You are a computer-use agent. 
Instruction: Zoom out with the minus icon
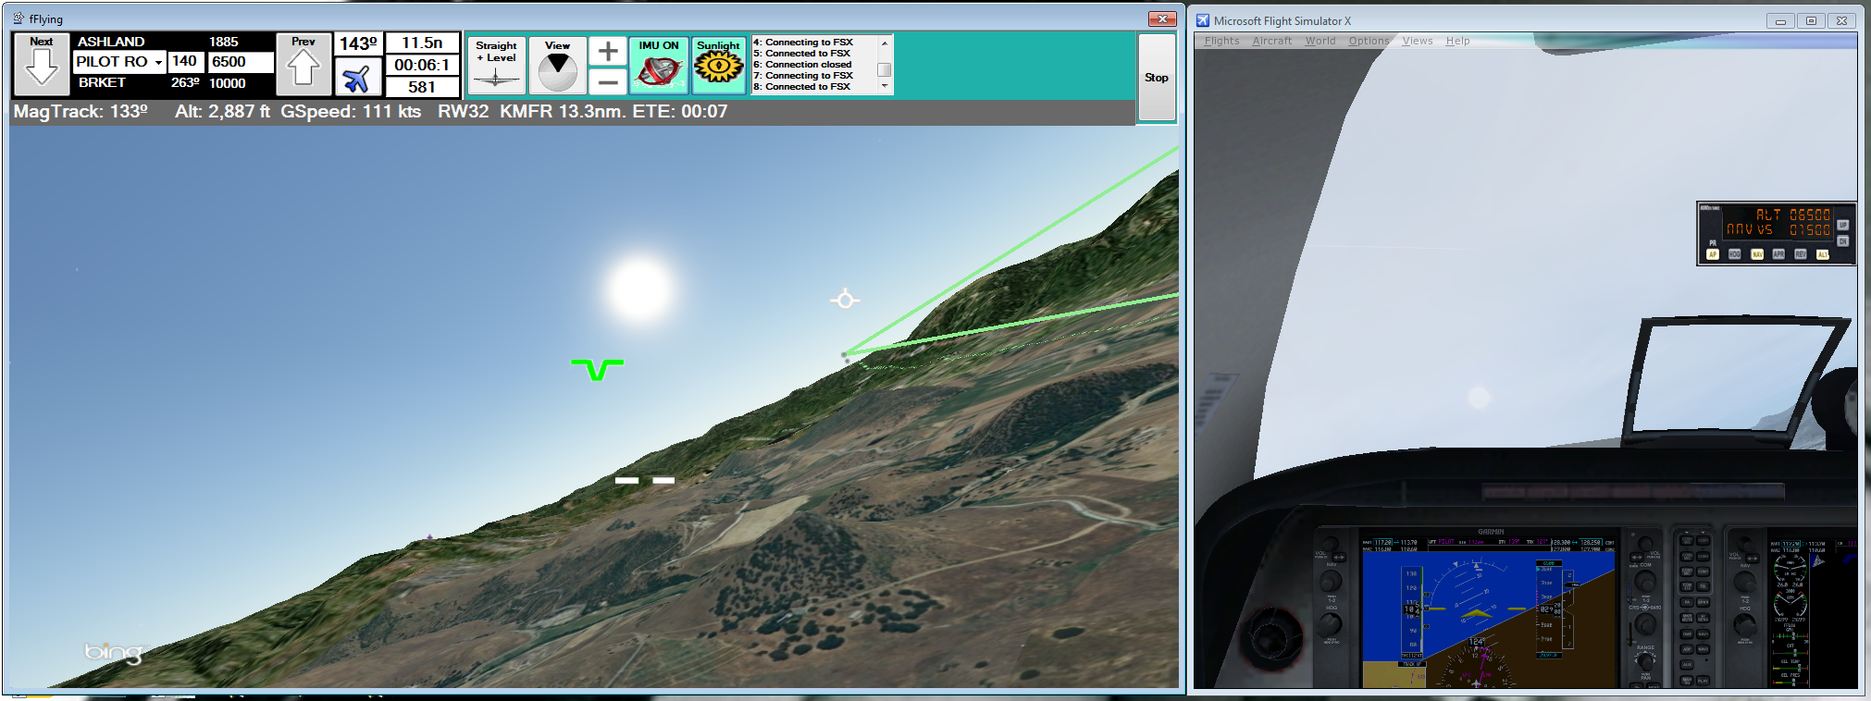point(608,81)
